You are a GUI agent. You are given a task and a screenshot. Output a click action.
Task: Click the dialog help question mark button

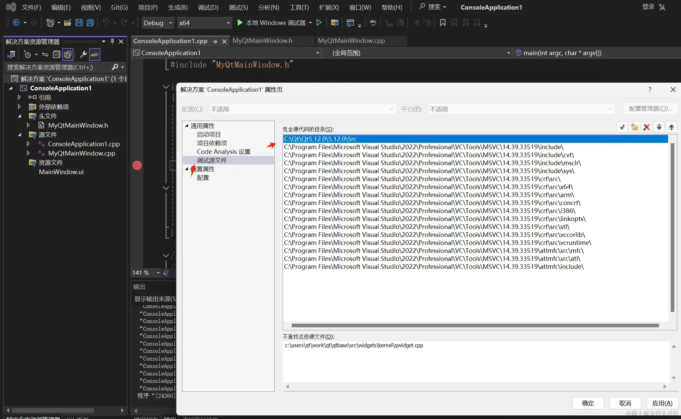[x=650, y=89]
